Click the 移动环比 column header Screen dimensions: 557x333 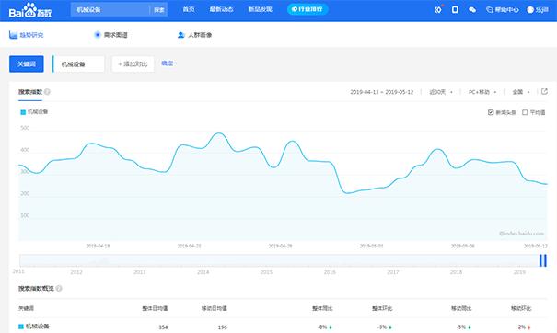[x=521, y=308]
